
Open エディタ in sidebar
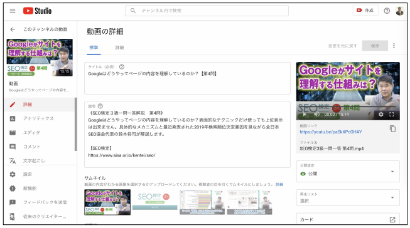pyautogui.click(x=31, y=133)
